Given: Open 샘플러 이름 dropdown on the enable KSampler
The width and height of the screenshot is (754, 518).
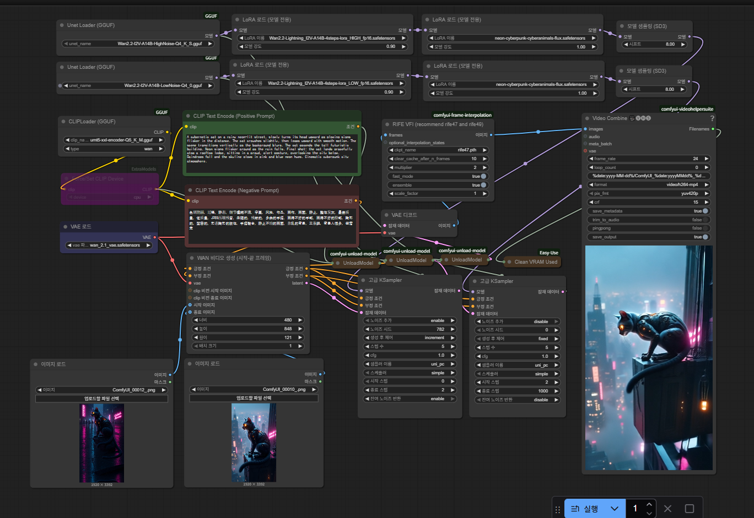Looking at the screenshot, I should point(410,364).
